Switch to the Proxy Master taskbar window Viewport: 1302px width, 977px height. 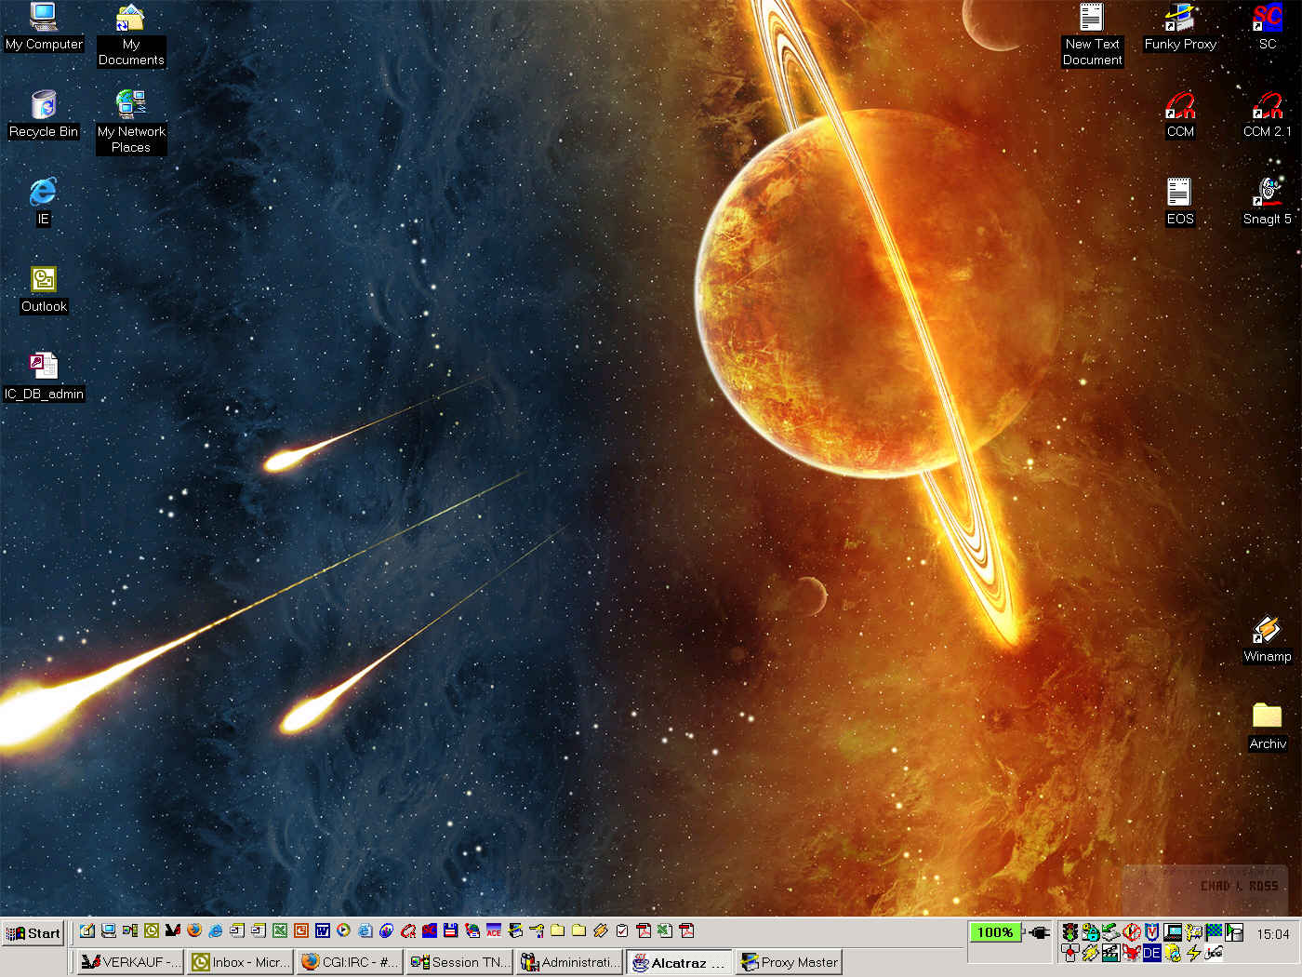point(789,962)
